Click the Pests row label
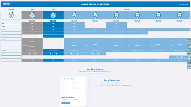 [x=11, y=45]
